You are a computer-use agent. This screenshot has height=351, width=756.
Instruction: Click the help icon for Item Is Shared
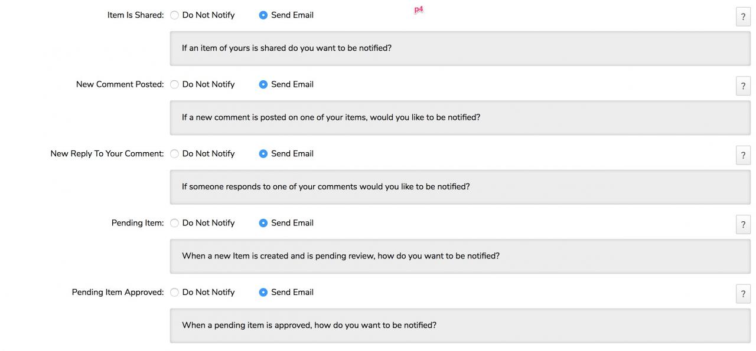(x=743, y=17)
